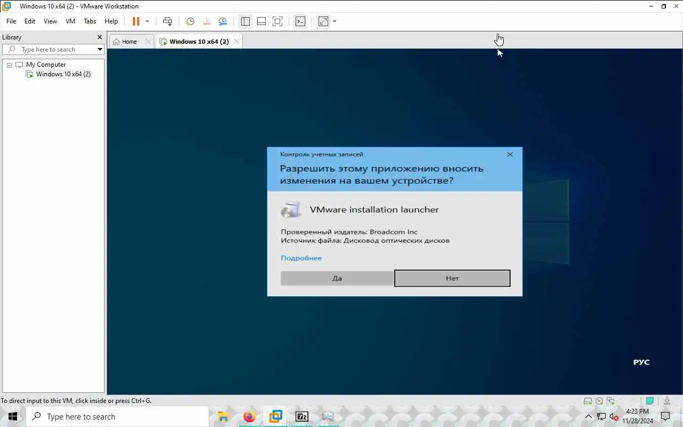Select Windows 10 x64 (2) in library tree
Image resolution: width=683 pixels, height=427 pixels.
coord(63,74)
